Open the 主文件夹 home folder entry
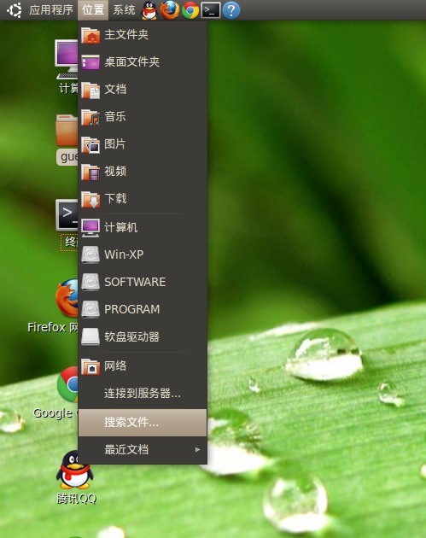The height and width of the screenshot is (538, 426). pyautogui.click(x=143, y=35)
